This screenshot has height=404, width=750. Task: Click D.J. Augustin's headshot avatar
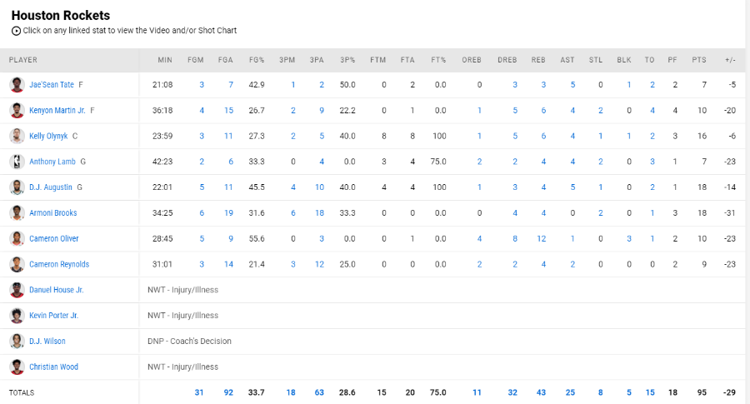pos(17,187)
